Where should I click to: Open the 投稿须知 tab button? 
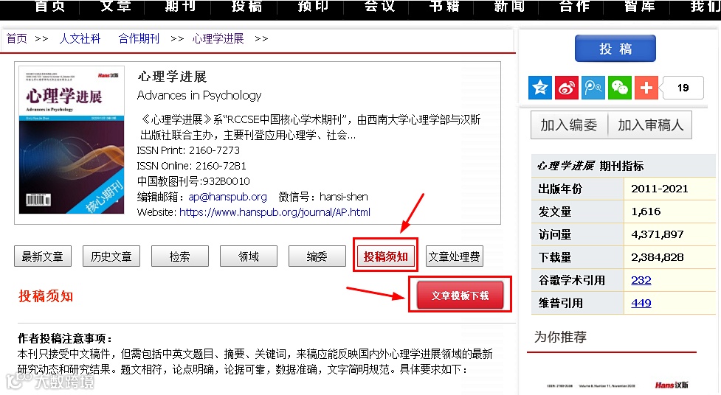pyautogui.click(x=385, y=256)
